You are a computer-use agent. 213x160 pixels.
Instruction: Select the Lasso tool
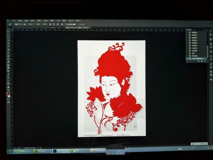click(x=8, y=37)
